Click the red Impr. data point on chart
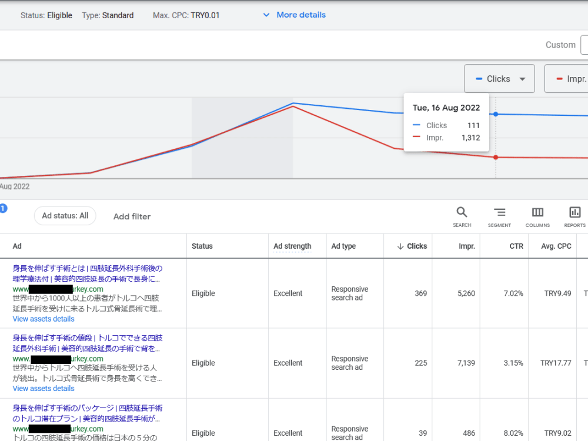 pos(496,158)
